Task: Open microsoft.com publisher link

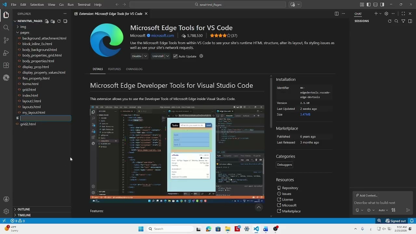Action: tap(162, 35)
